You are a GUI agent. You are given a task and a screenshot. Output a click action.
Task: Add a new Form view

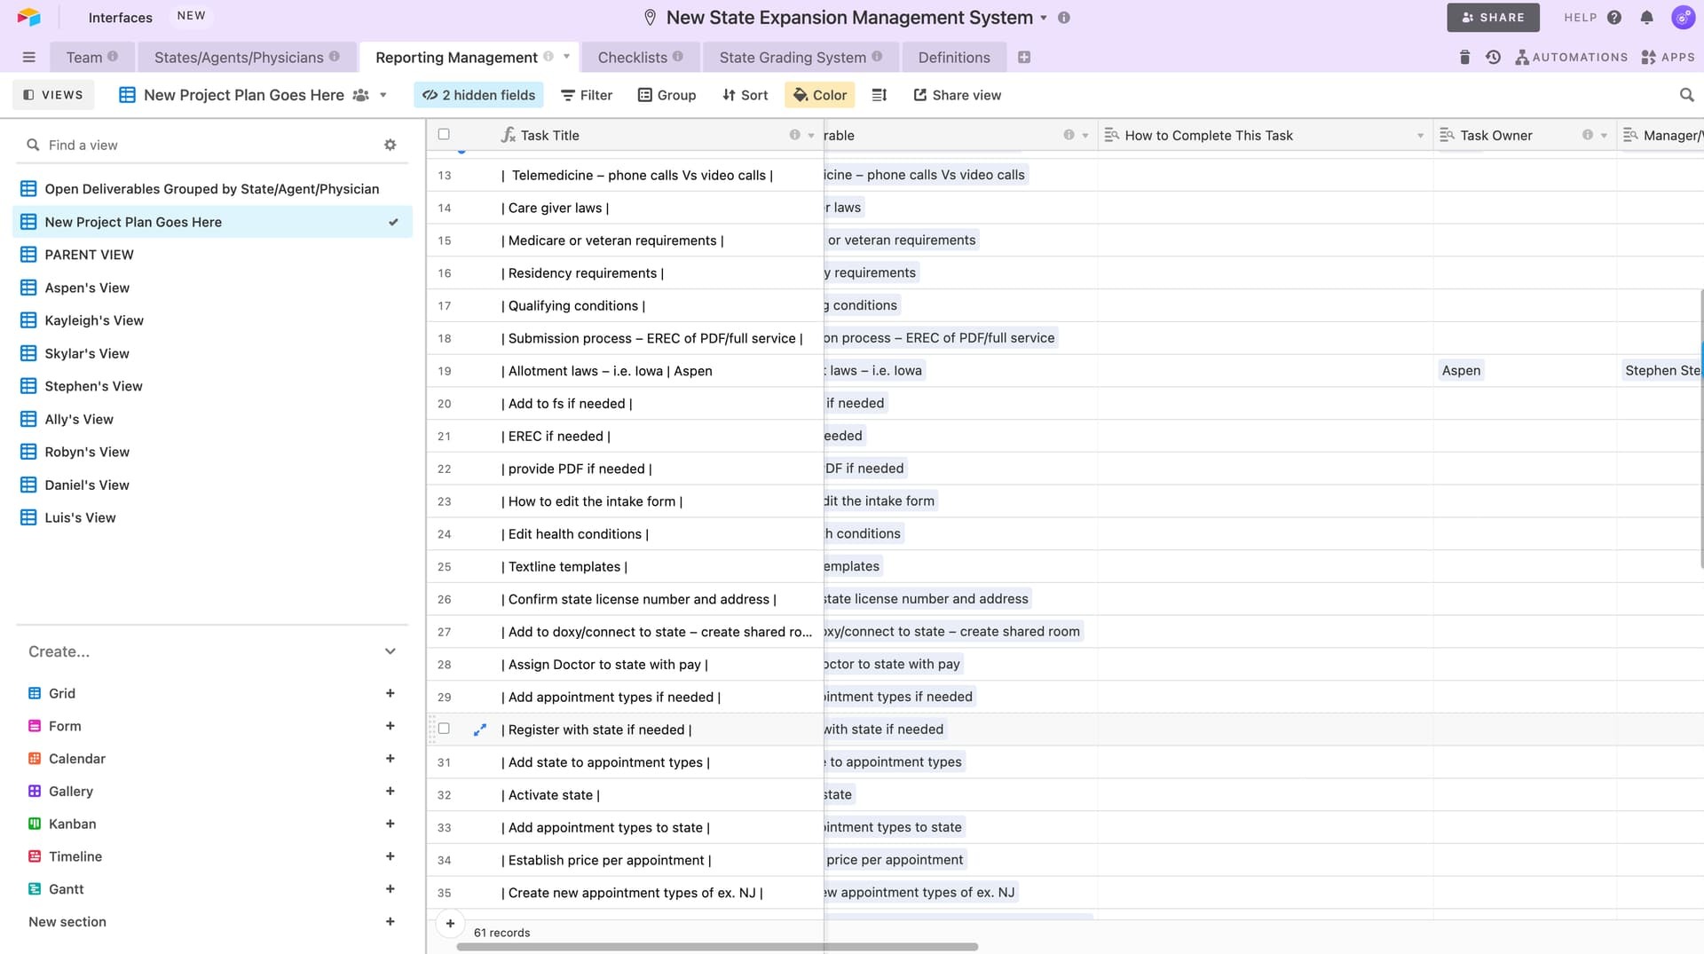(390, 726)
